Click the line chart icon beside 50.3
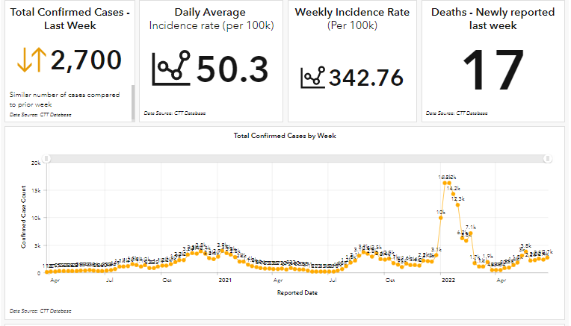 [171, 69]
